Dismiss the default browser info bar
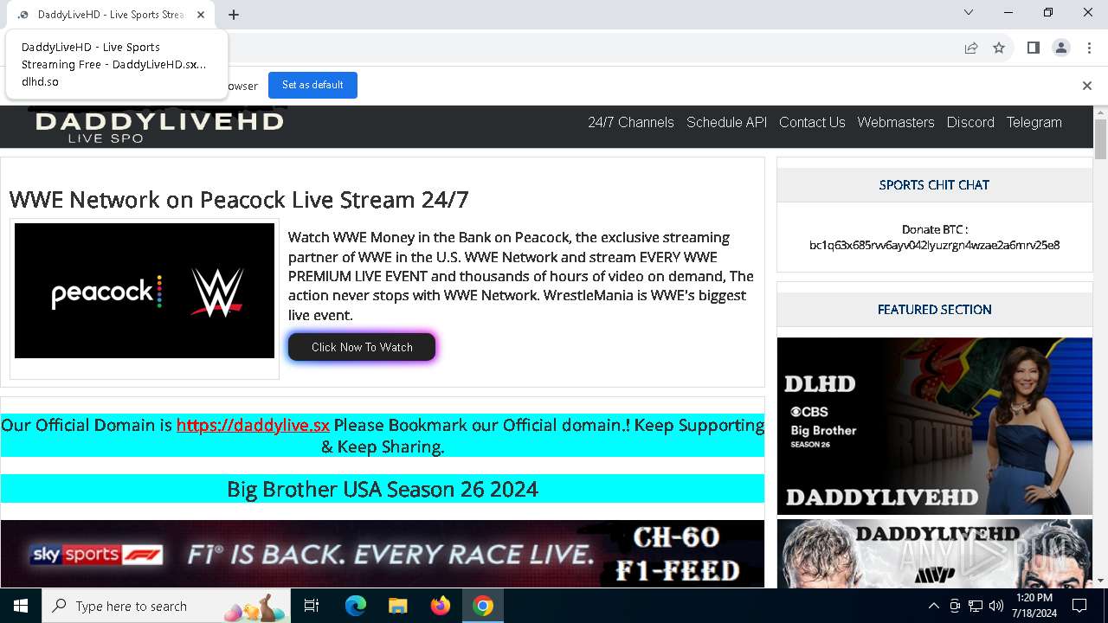The width and height of the screenshot is (1108, 623). (1086, 85)
